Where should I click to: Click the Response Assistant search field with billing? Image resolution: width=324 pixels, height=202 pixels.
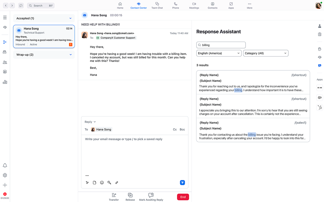point(221,45)
